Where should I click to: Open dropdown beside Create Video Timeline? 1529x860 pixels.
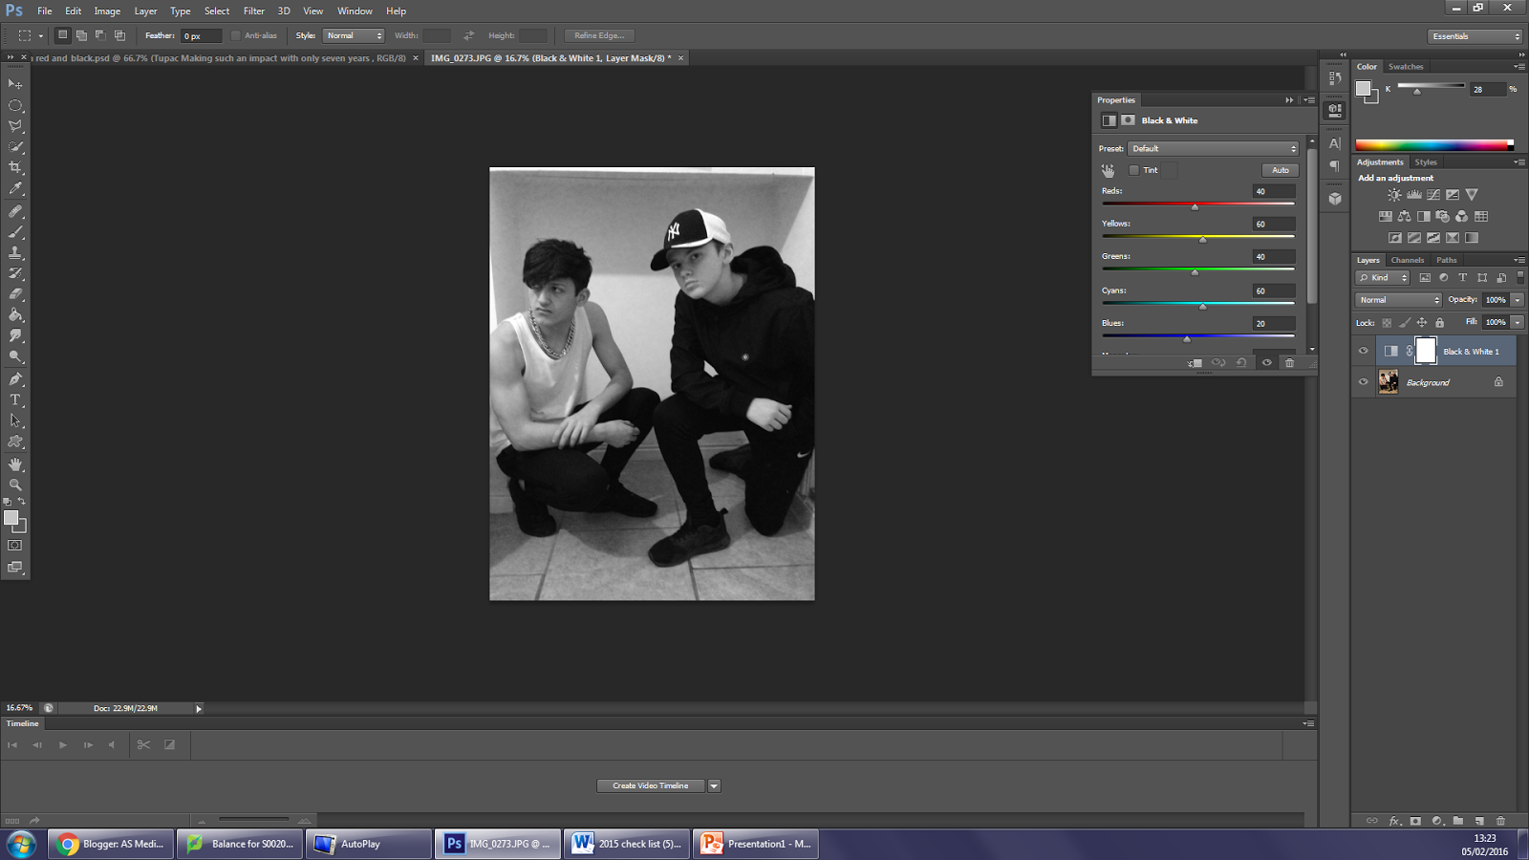[x=714, y=786]
